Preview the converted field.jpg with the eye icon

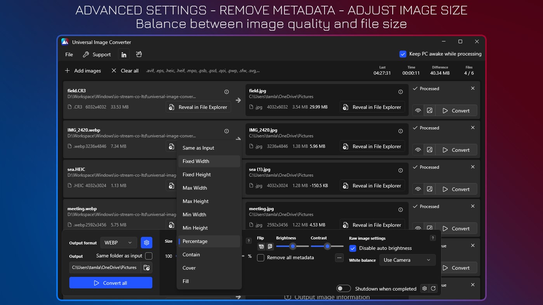418,110
